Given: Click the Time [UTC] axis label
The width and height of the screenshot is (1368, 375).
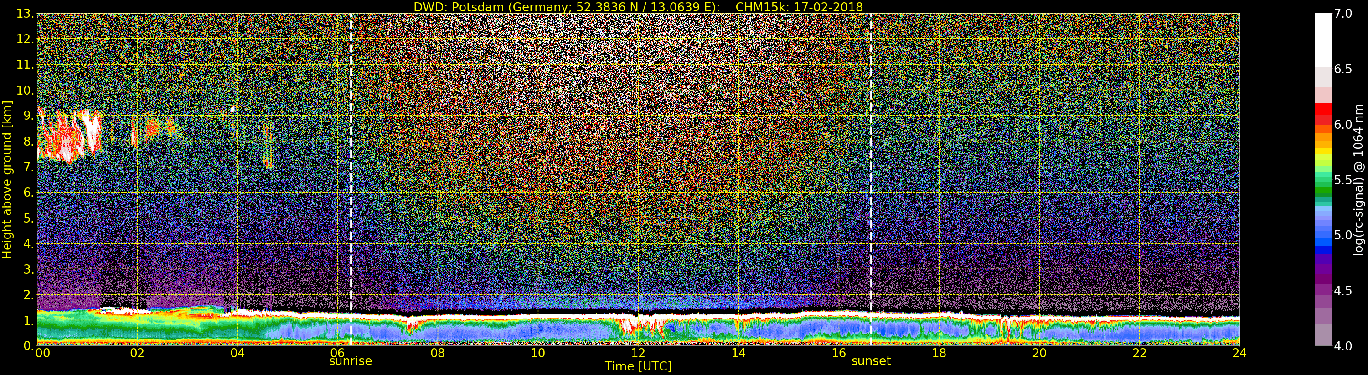Looking at the screenshot, I should 638,366.
